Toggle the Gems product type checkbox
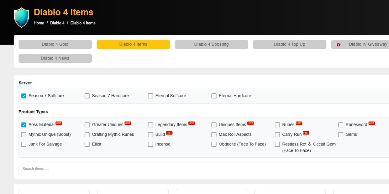The width and height of the screenshot is (389, 194). [x=341, y=135]
